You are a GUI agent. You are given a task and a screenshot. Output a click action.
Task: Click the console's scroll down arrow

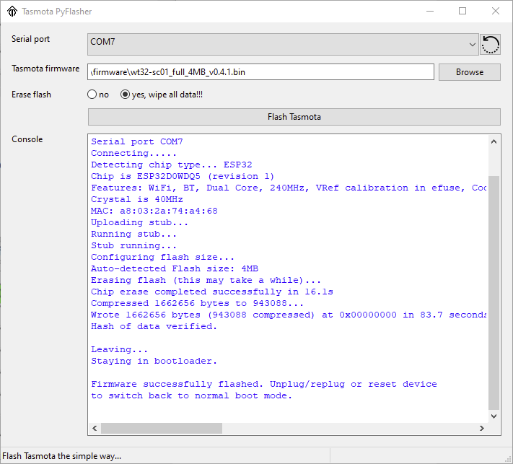[494, 416]
